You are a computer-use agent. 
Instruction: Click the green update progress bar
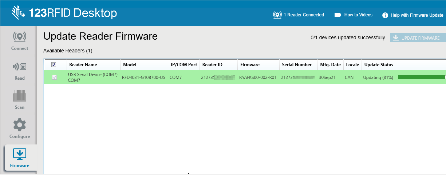click(x=421, y=77)
